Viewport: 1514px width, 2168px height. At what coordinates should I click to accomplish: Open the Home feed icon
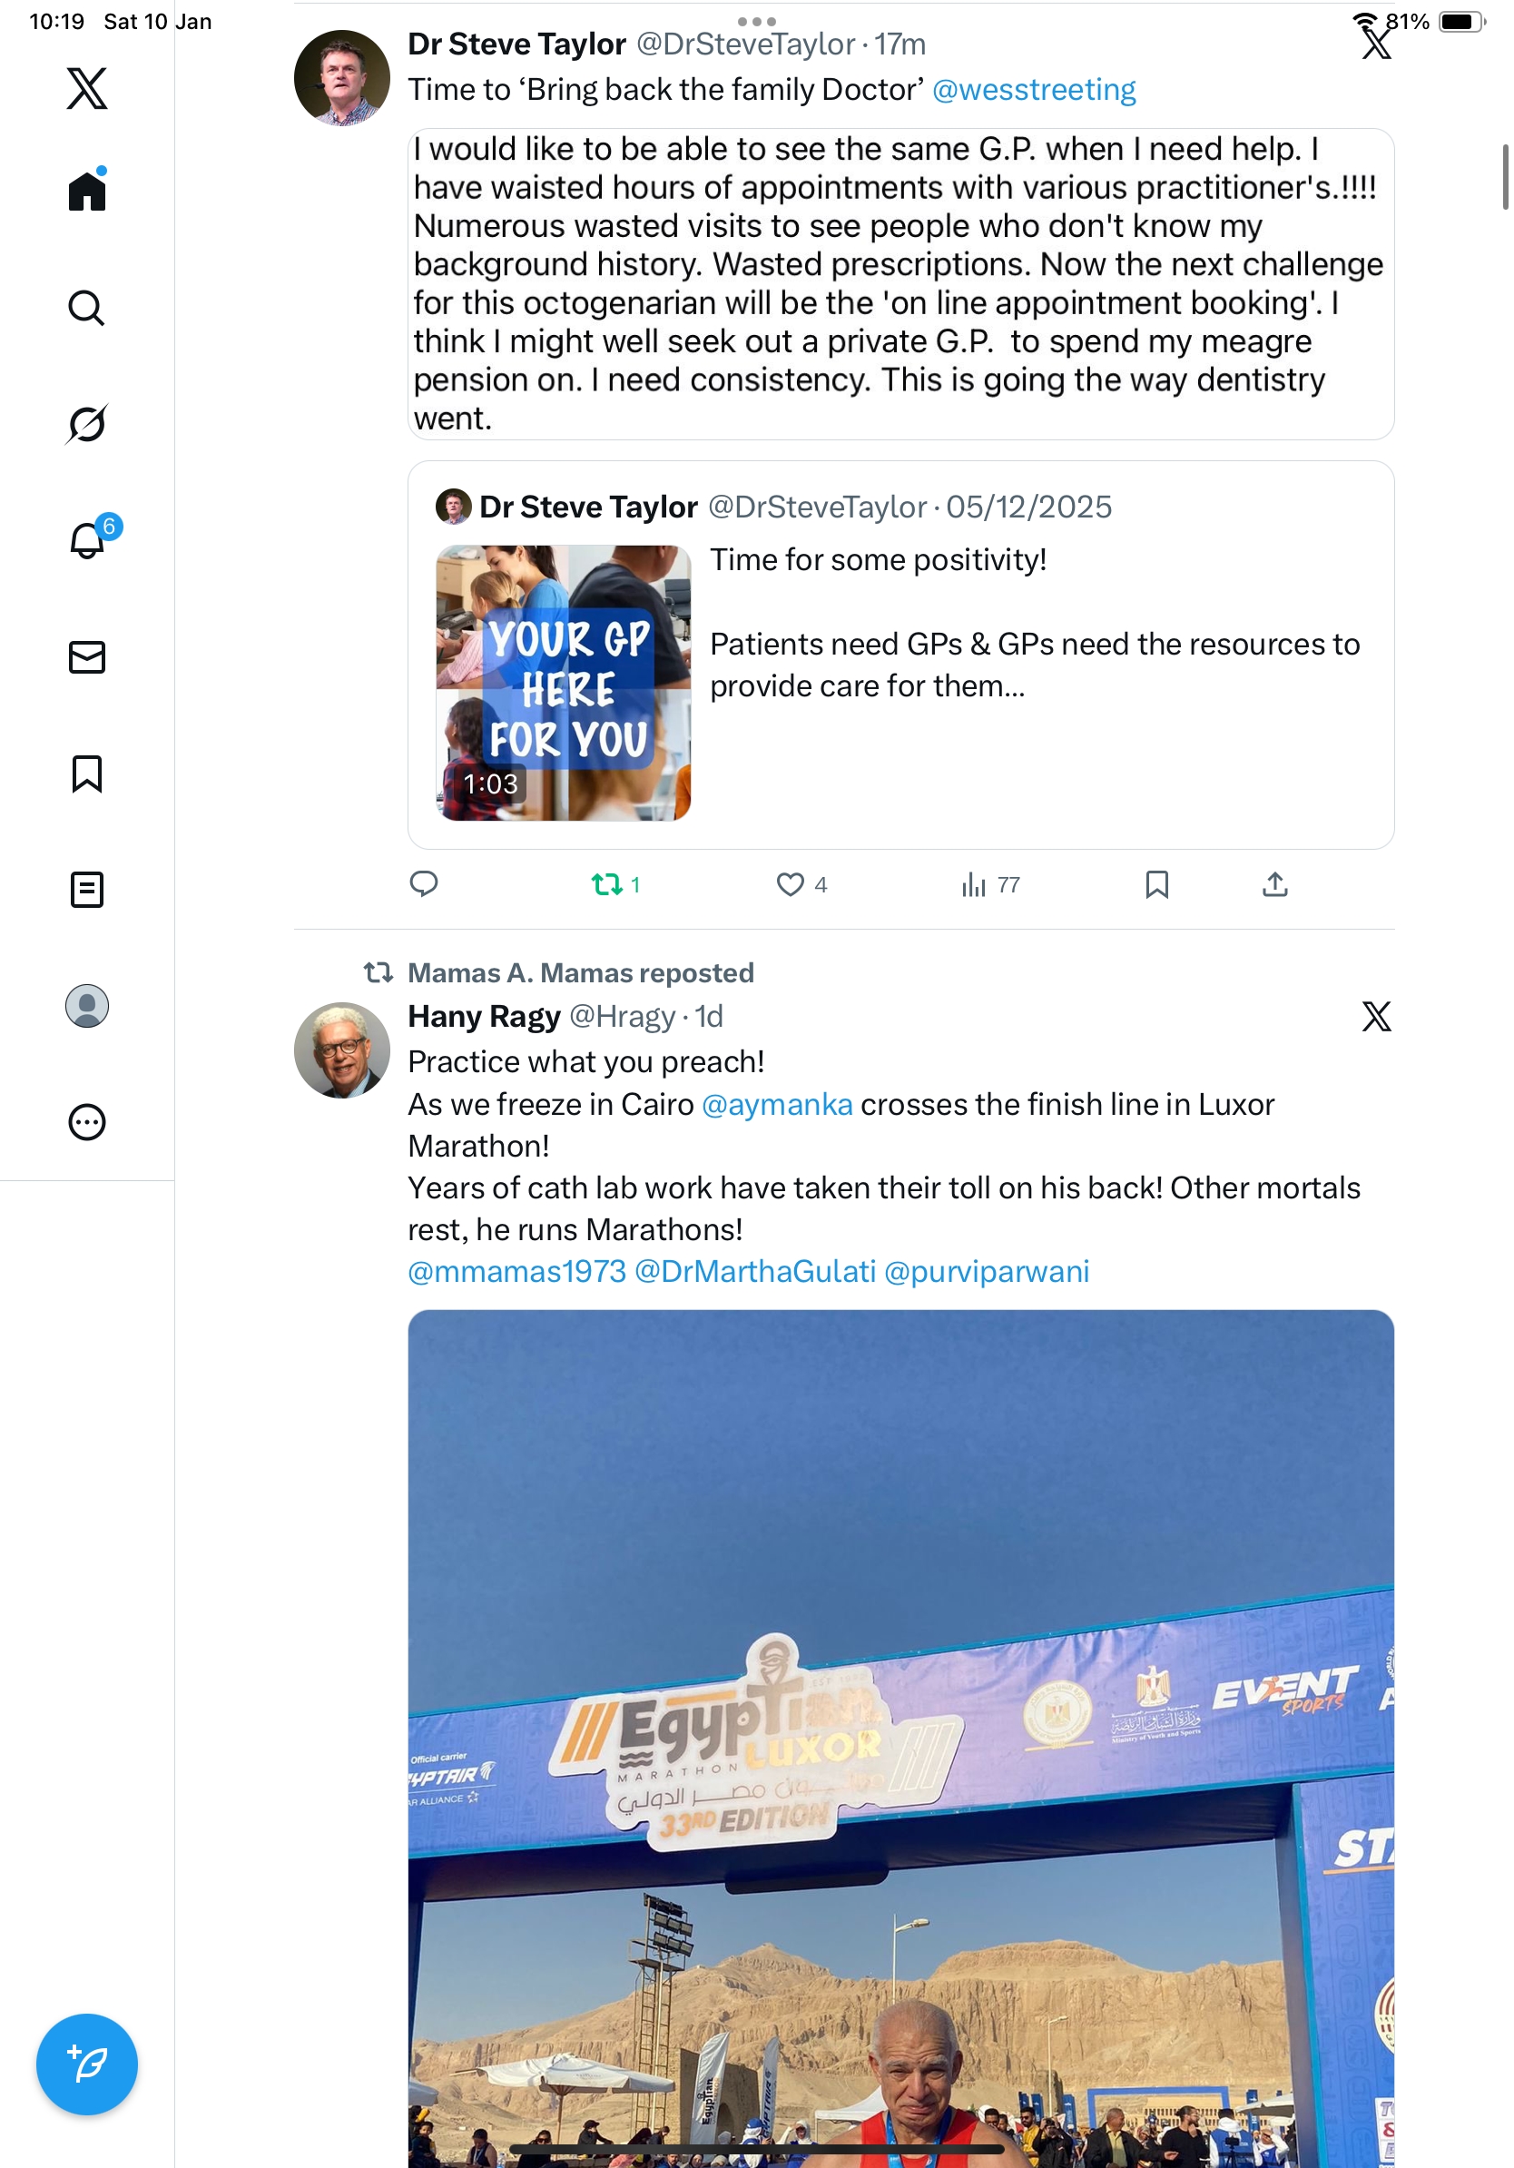tap(87, 190)
